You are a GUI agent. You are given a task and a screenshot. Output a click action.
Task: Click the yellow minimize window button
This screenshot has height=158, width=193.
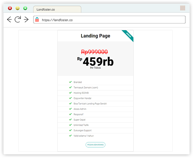[x=18, y=8]
